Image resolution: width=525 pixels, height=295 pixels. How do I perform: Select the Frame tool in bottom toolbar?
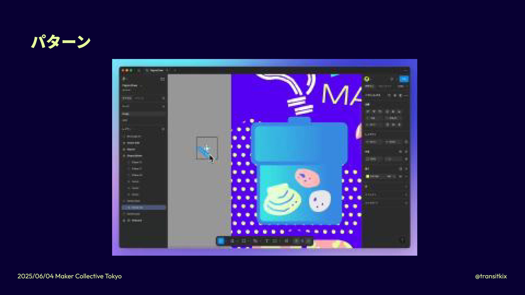point(232,241)
